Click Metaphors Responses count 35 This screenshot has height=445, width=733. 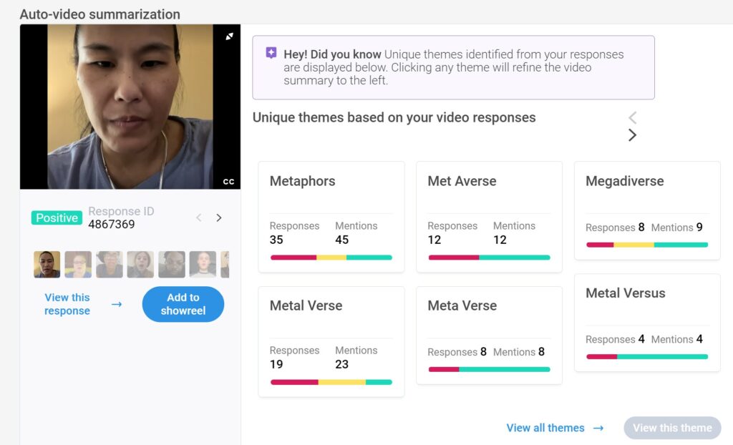point(276,240)
